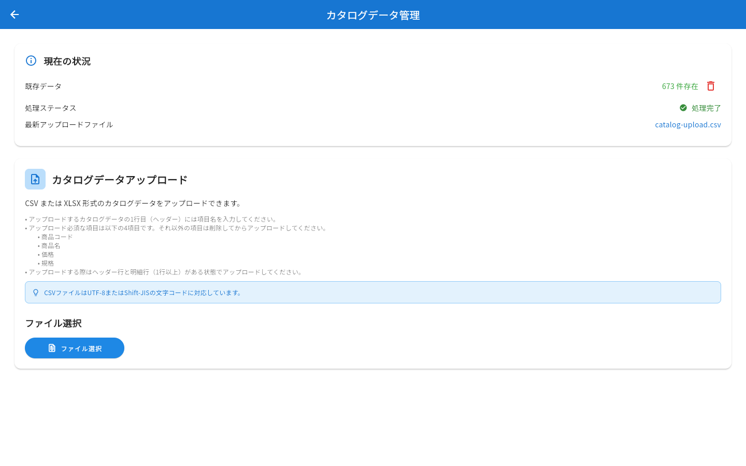Open the catalog-upload.csv file link
746x466 pixels.
point(688,124)
